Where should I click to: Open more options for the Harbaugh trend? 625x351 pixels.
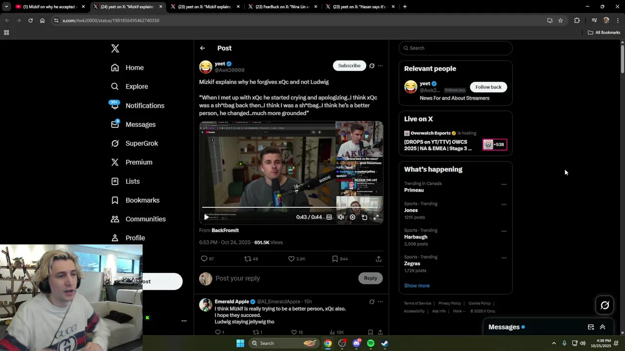click(x=504, y=231)
